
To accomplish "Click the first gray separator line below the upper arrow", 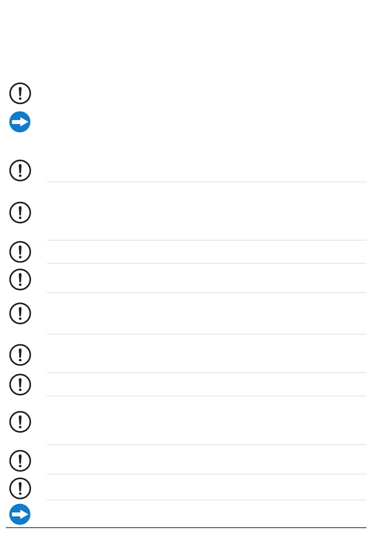I will point(206,182).
